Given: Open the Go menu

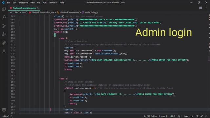Looking at the screenshot, I should [39, 2].
